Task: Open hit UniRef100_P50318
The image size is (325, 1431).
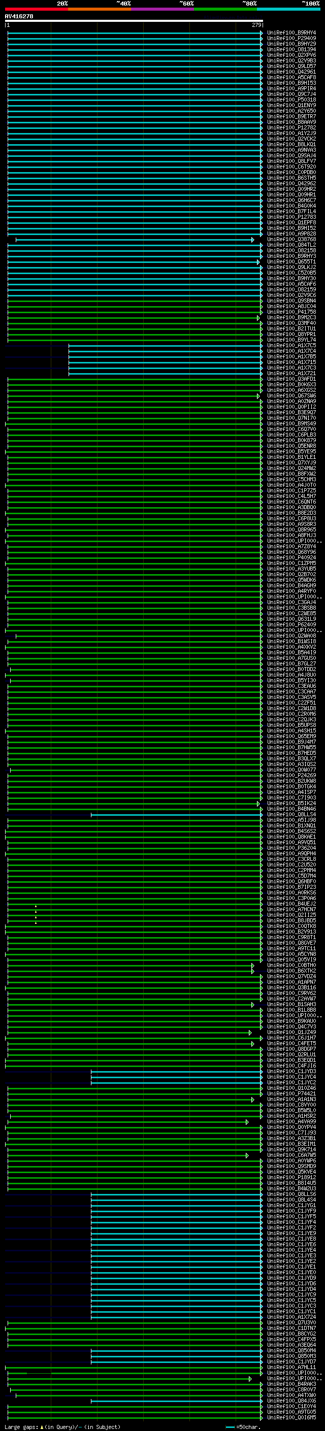Action: point(291,99)
